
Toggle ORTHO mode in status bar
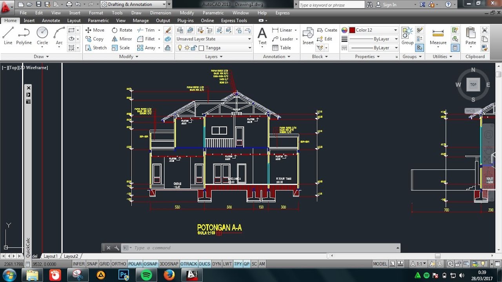tap(119, 264)
